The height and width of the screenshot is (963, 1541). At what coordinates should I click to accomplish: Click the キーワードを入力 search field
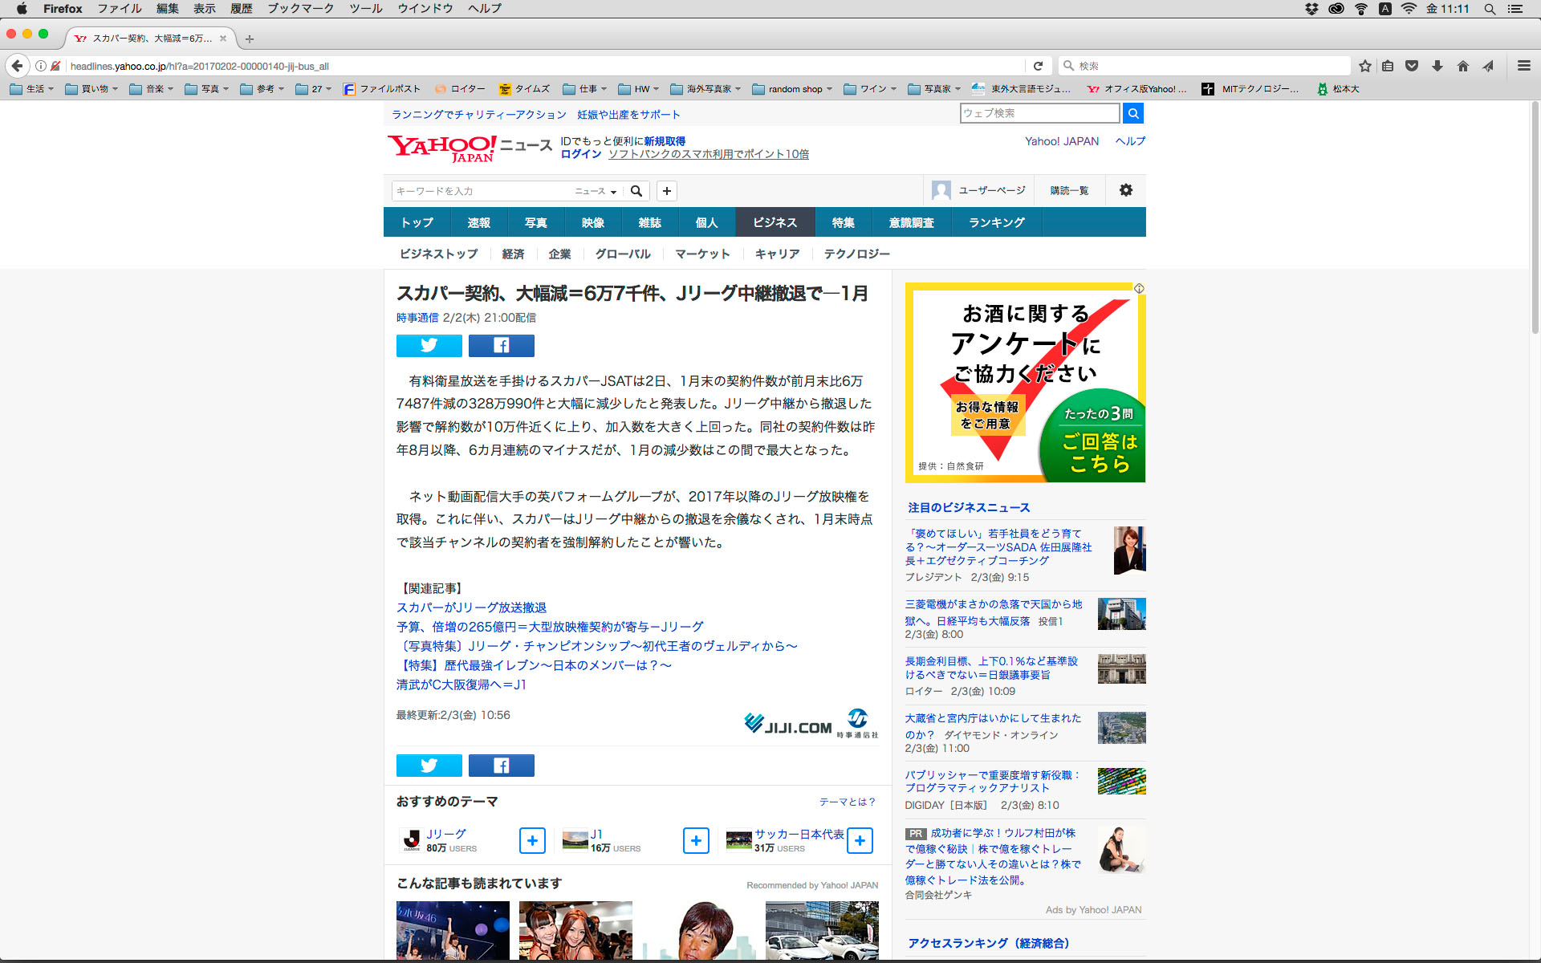[x=482, y=191]
